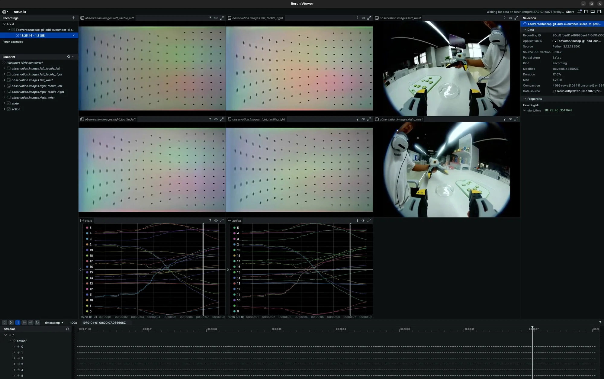
Task: Show help for left_wrist view
Action: [x=504, y=18]
